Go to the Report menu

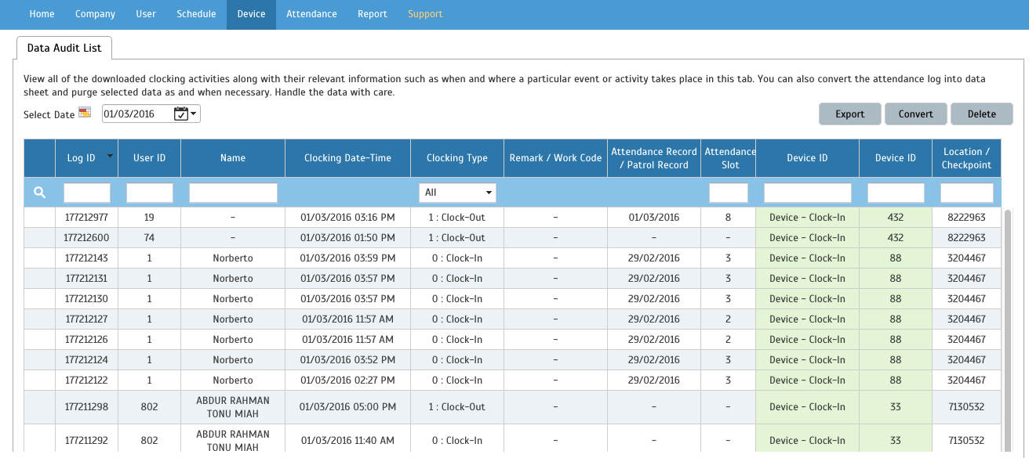(x=373, y=14)
